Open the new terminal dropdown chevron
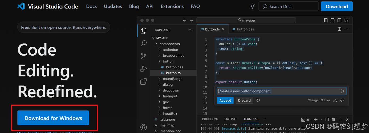Viewport: 369px width, 133px height. click(321, 120)
